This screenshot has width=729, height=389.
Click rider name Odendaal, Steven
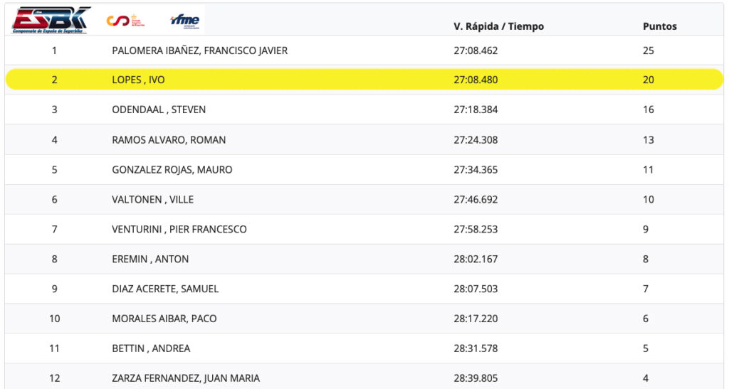(x=159, y=110)
